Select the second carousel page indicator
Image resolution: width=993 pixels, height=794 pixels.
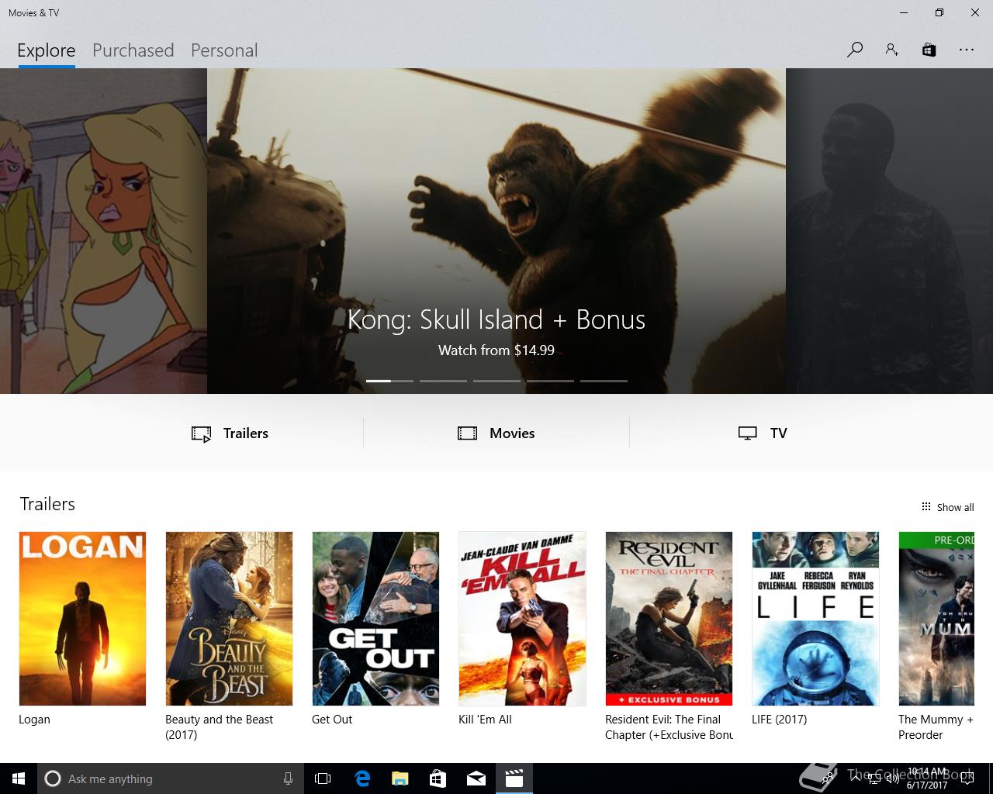point(443,381)
